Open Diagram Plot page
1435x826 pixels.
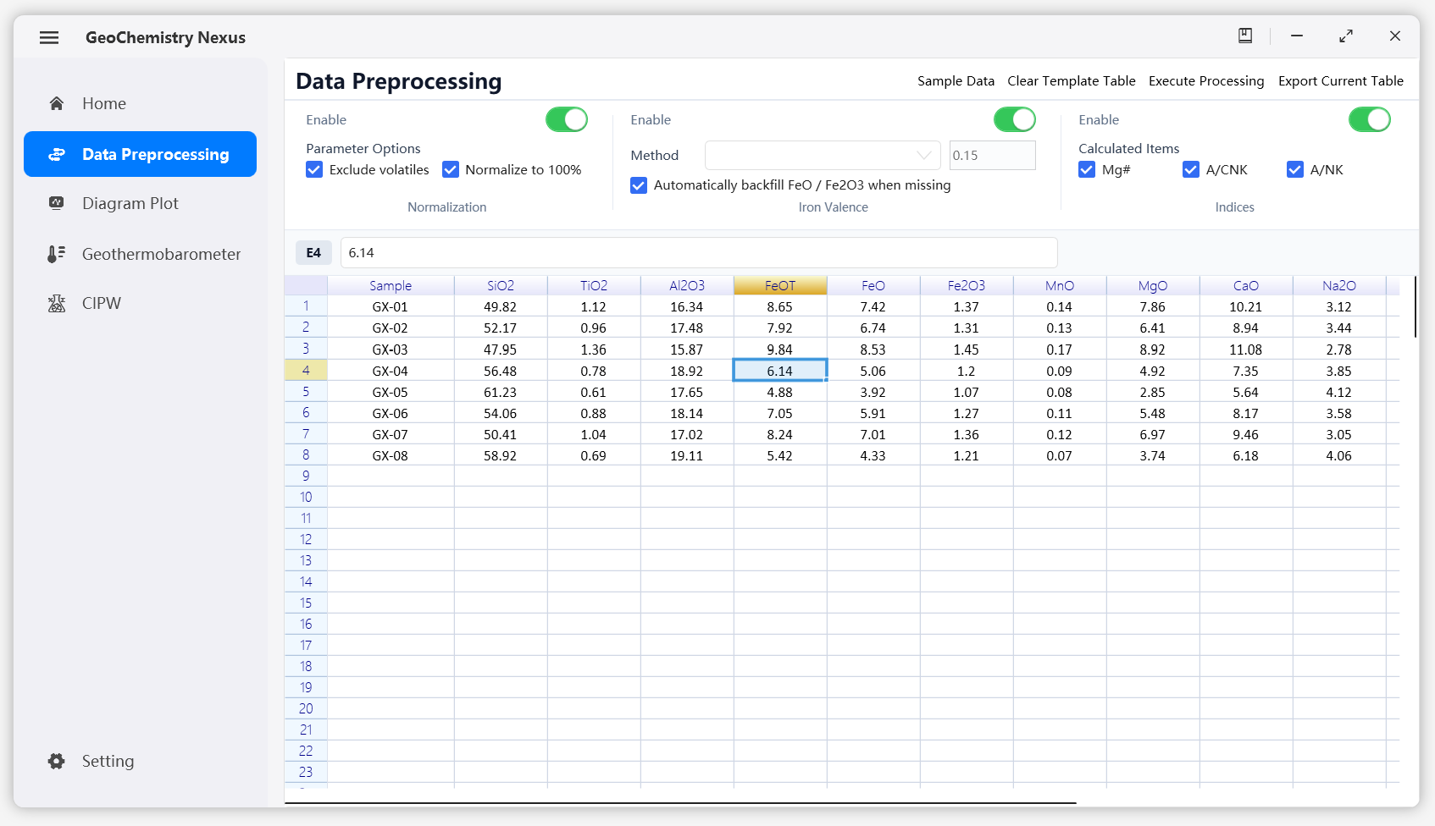tap(140, 203)
